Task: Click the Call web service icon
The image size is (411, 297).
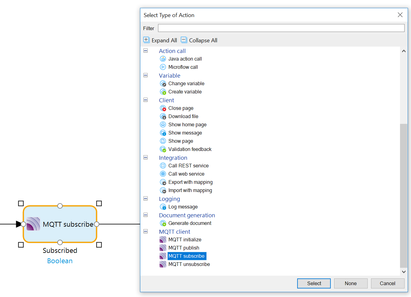Action: click(163, 174)
